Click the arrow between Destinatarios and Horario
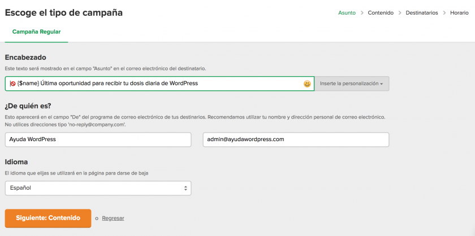The width and height of the screenshot is (475, 236). point(444,12)
